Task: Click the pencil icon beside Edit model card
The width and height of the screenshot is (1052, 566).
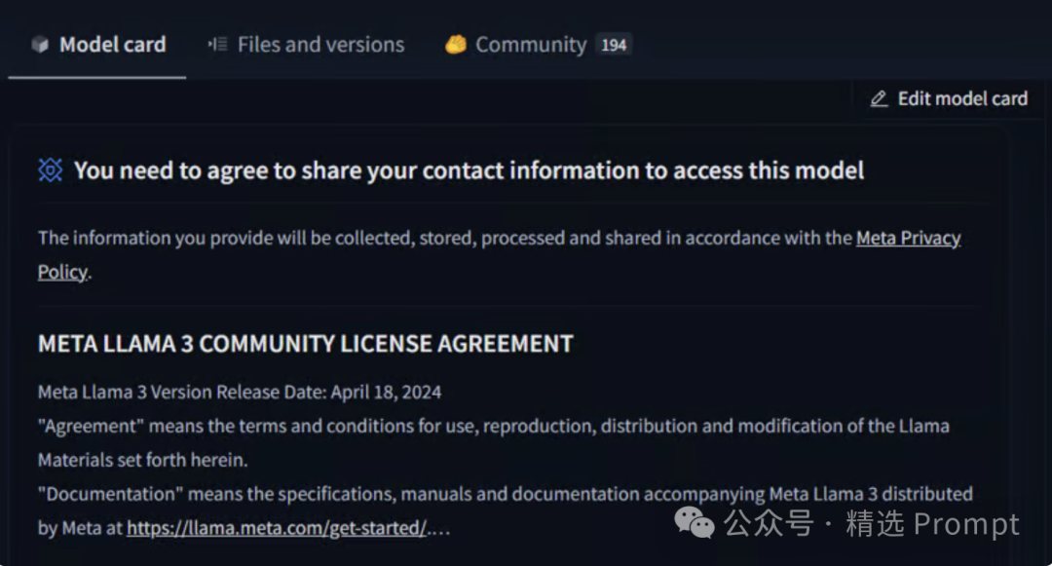Action: (879, 99)
